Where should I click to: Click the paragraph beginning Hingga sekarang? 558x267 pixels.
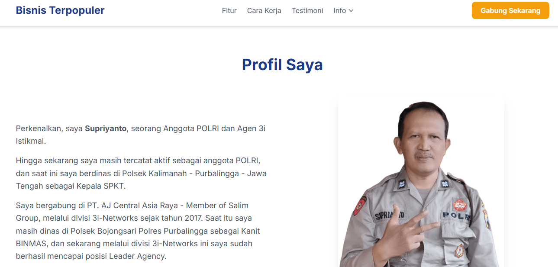pos(141,173)
